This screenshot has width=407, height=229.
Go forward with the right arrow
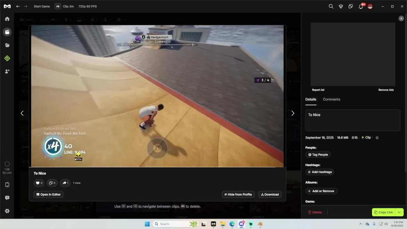[x=26, y=6]
